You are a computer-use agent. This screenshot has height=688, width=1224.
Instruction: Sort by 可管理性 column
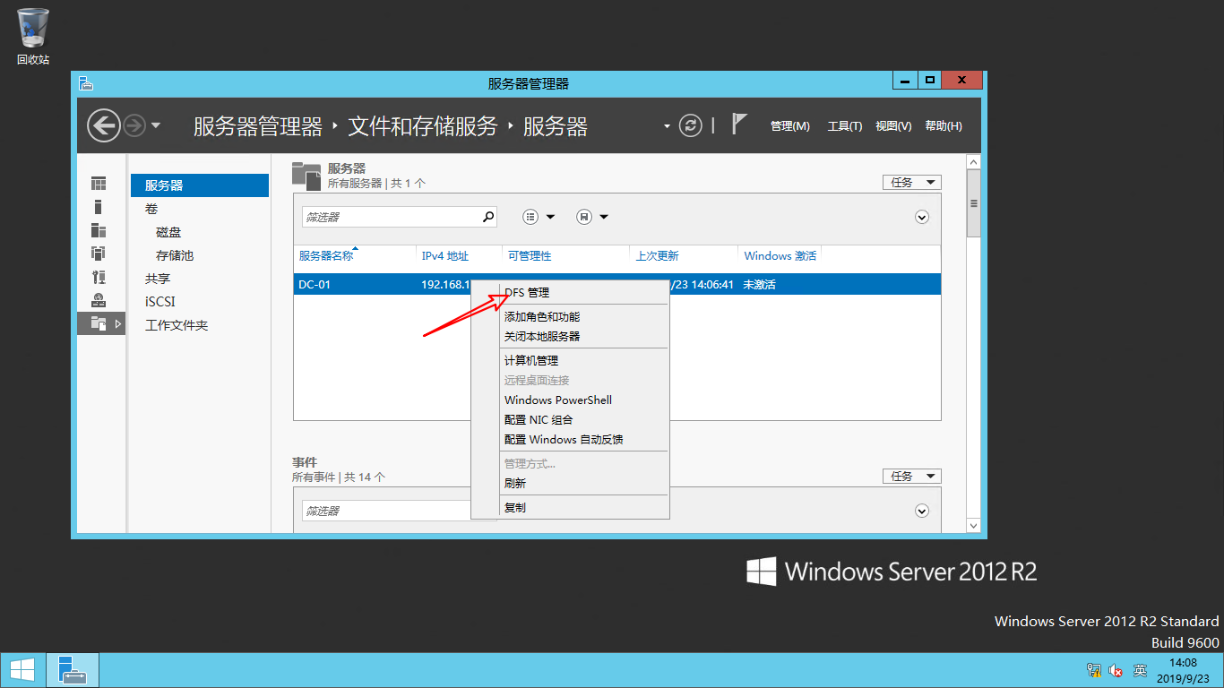pos(530,255)
